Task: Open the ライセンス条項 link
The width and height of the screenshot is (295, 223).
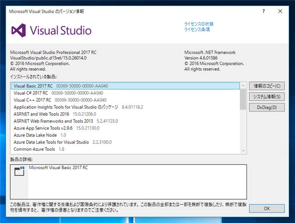Action: pyautogui.click(x=197, y=29)
